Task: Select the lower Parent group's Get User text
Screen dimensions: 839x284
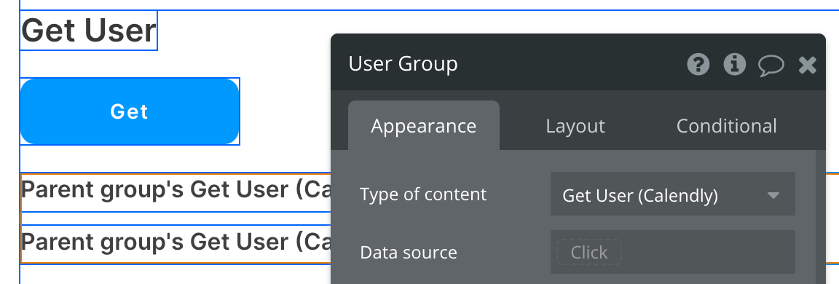Action: pos(176,242)
